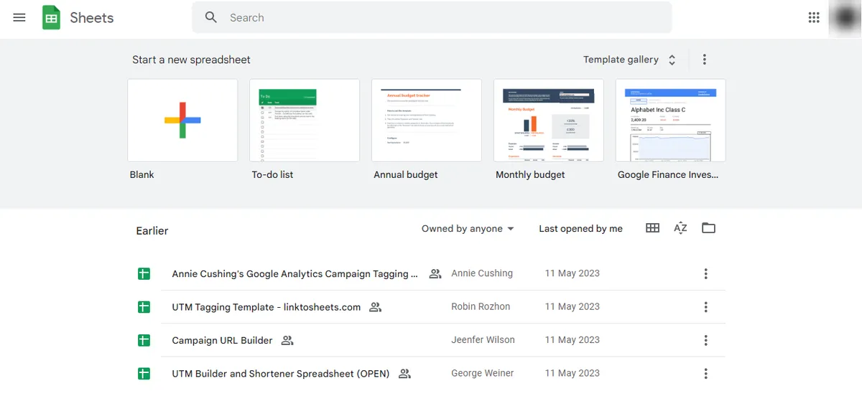Select the To-do list template
Viewport: 862px width, 419px height.
click(305, 121)
